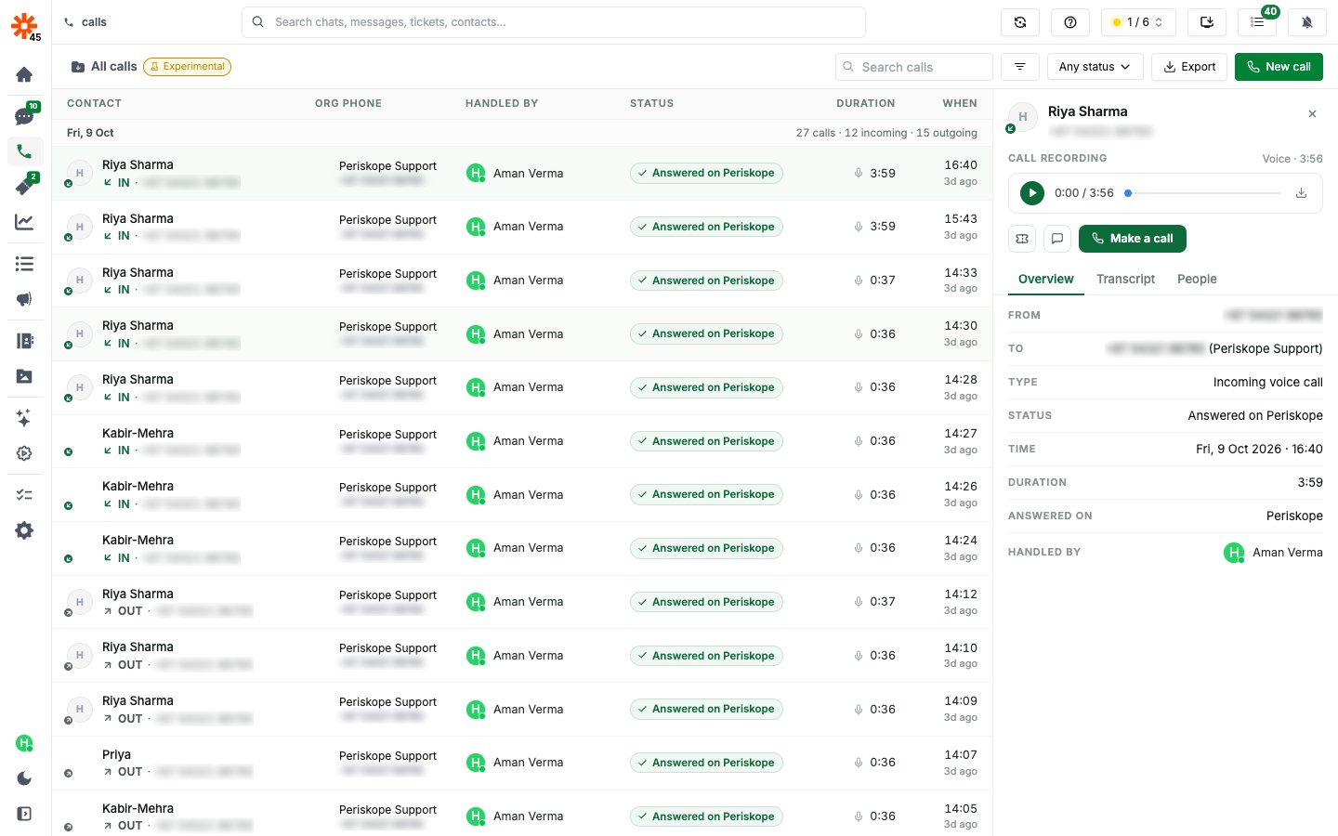The width and height of the screenshot is (1338, 836).
Task: Open the media gallery icon in sidebar
Action: pyautogui.click(x=25, y=376)
